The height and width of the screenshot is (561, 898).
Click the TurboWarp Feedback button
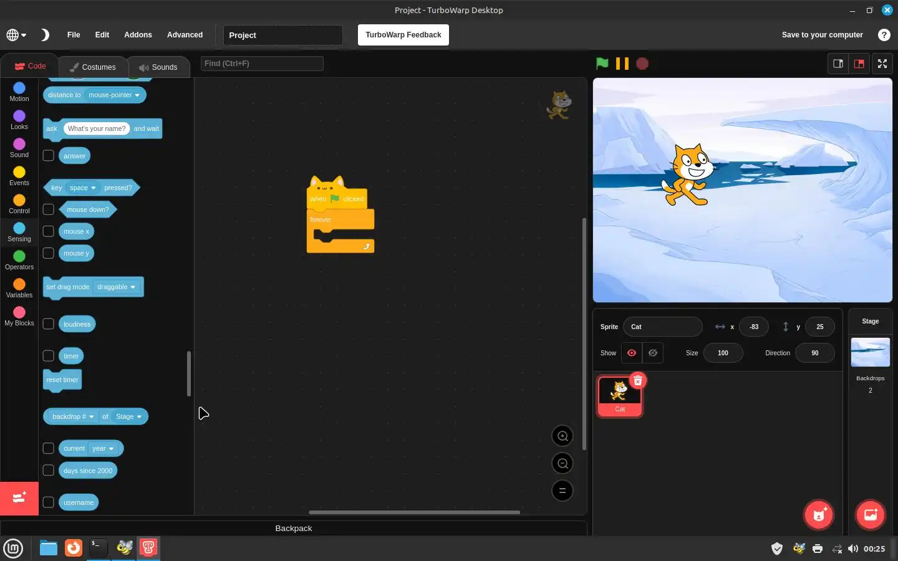point(403,35)
